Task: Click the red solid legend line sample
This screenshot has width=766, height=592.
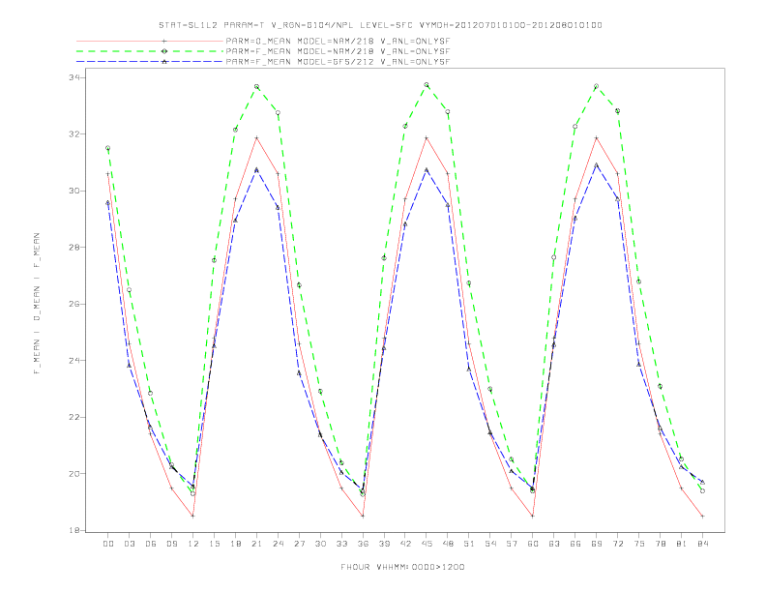Action: click(x=150, y=41)
